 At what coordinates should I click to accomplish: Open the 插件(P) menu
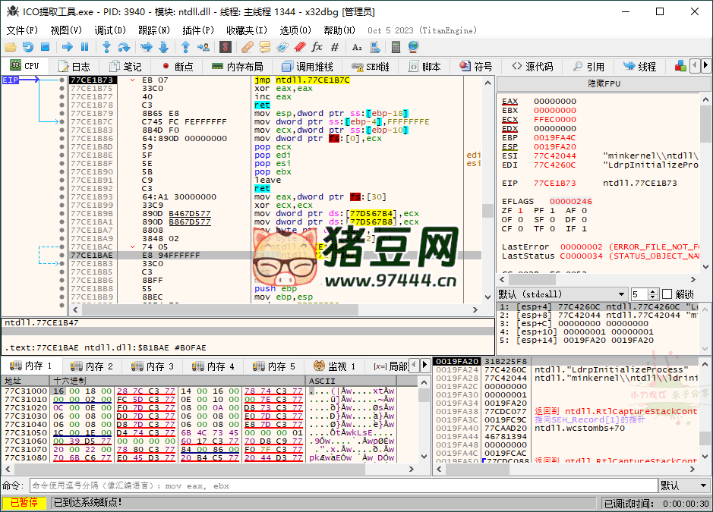point(198,31)
